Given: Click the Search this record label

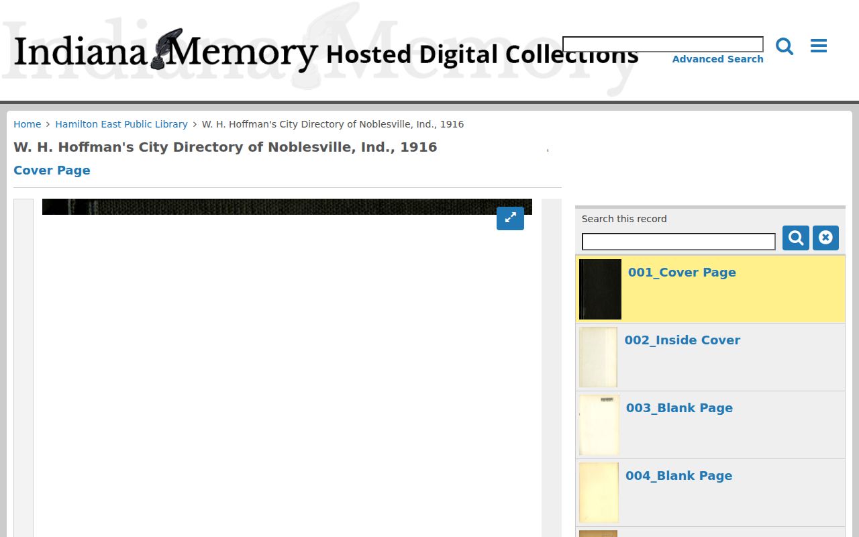Looking at the screenshot, I should (x=624, y=219).
